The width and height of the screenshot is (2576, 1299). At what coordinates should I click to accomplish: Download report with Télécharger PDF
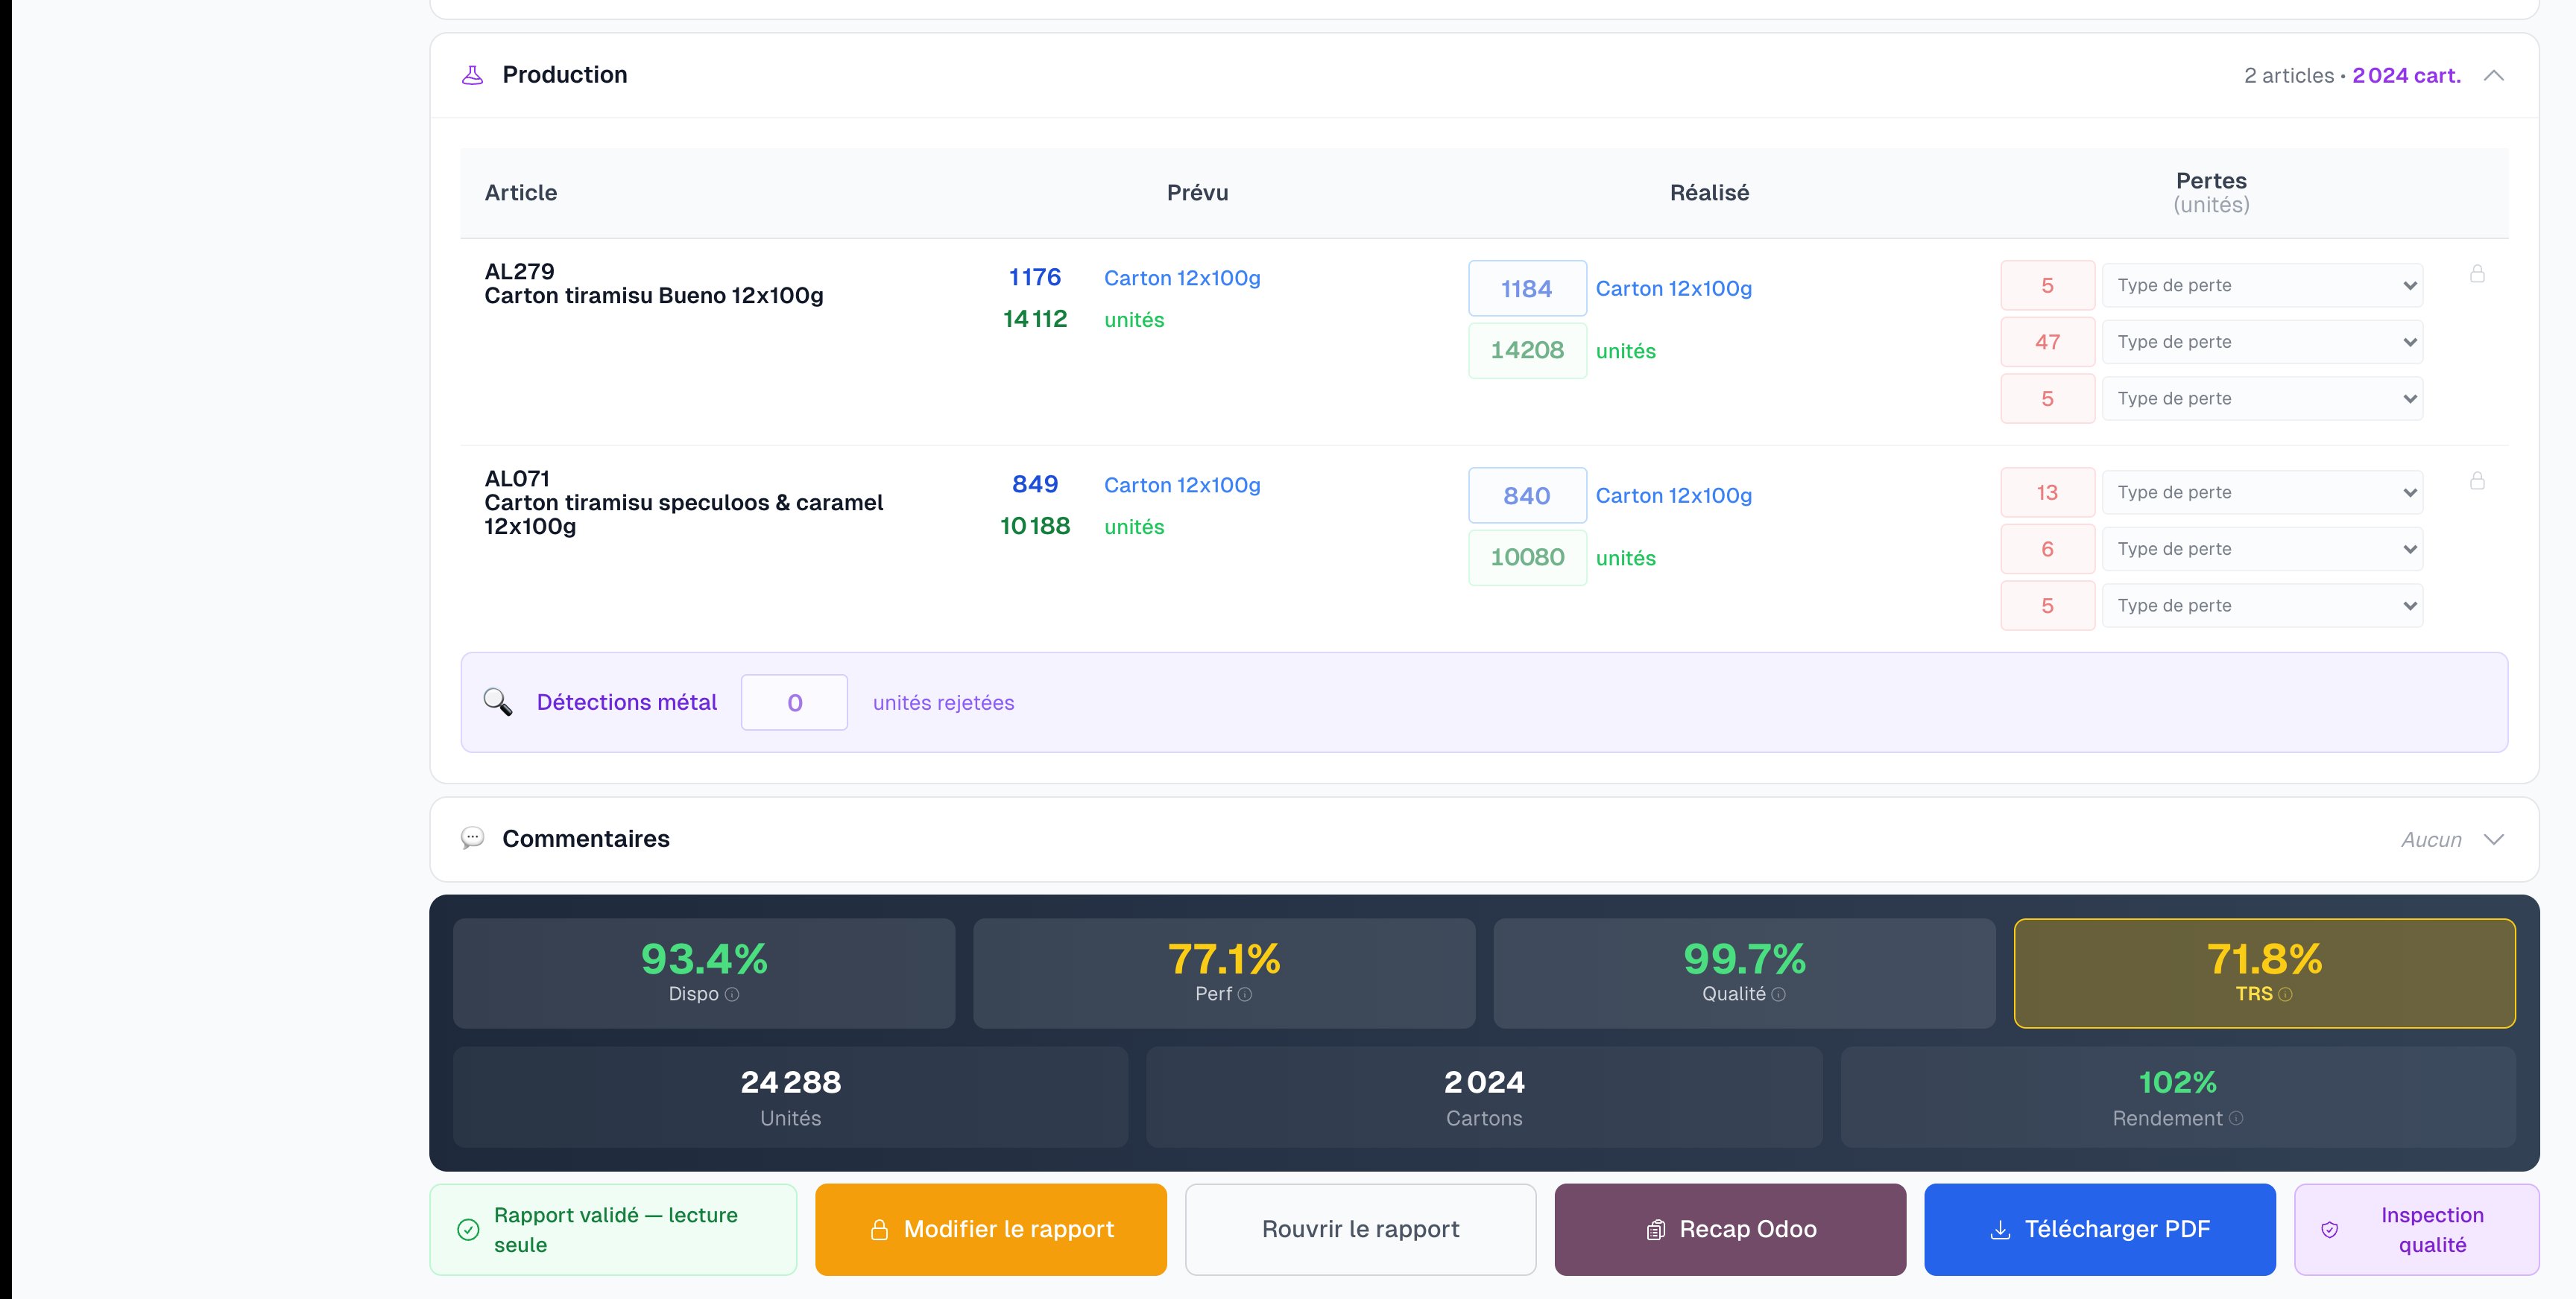pos(2099,1229)
